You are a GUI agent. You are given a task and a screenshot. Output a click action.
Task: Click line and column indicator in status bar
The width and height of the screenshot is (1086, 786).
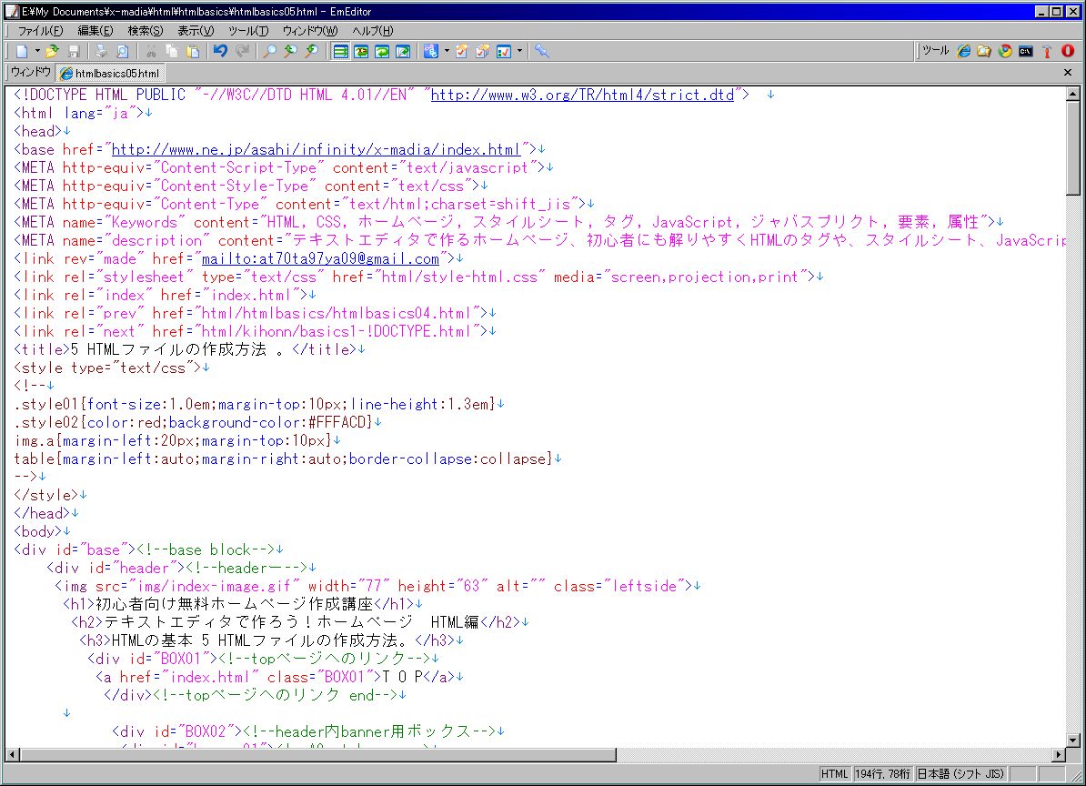[883, 774]
